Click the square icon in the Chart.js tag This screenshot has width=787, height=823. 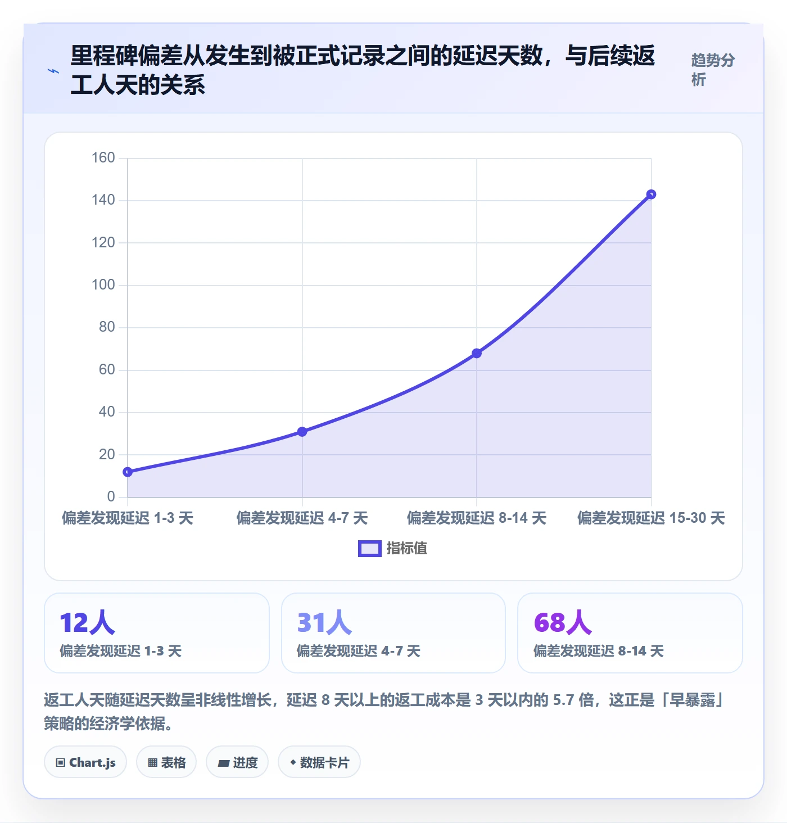pos(61,763)
